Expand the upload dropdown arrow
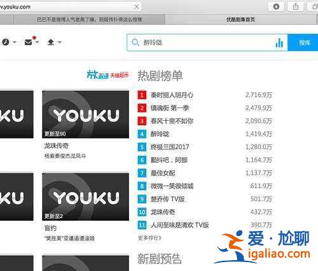318x271 pixels. pyautogui.click(x=60, y=42)
